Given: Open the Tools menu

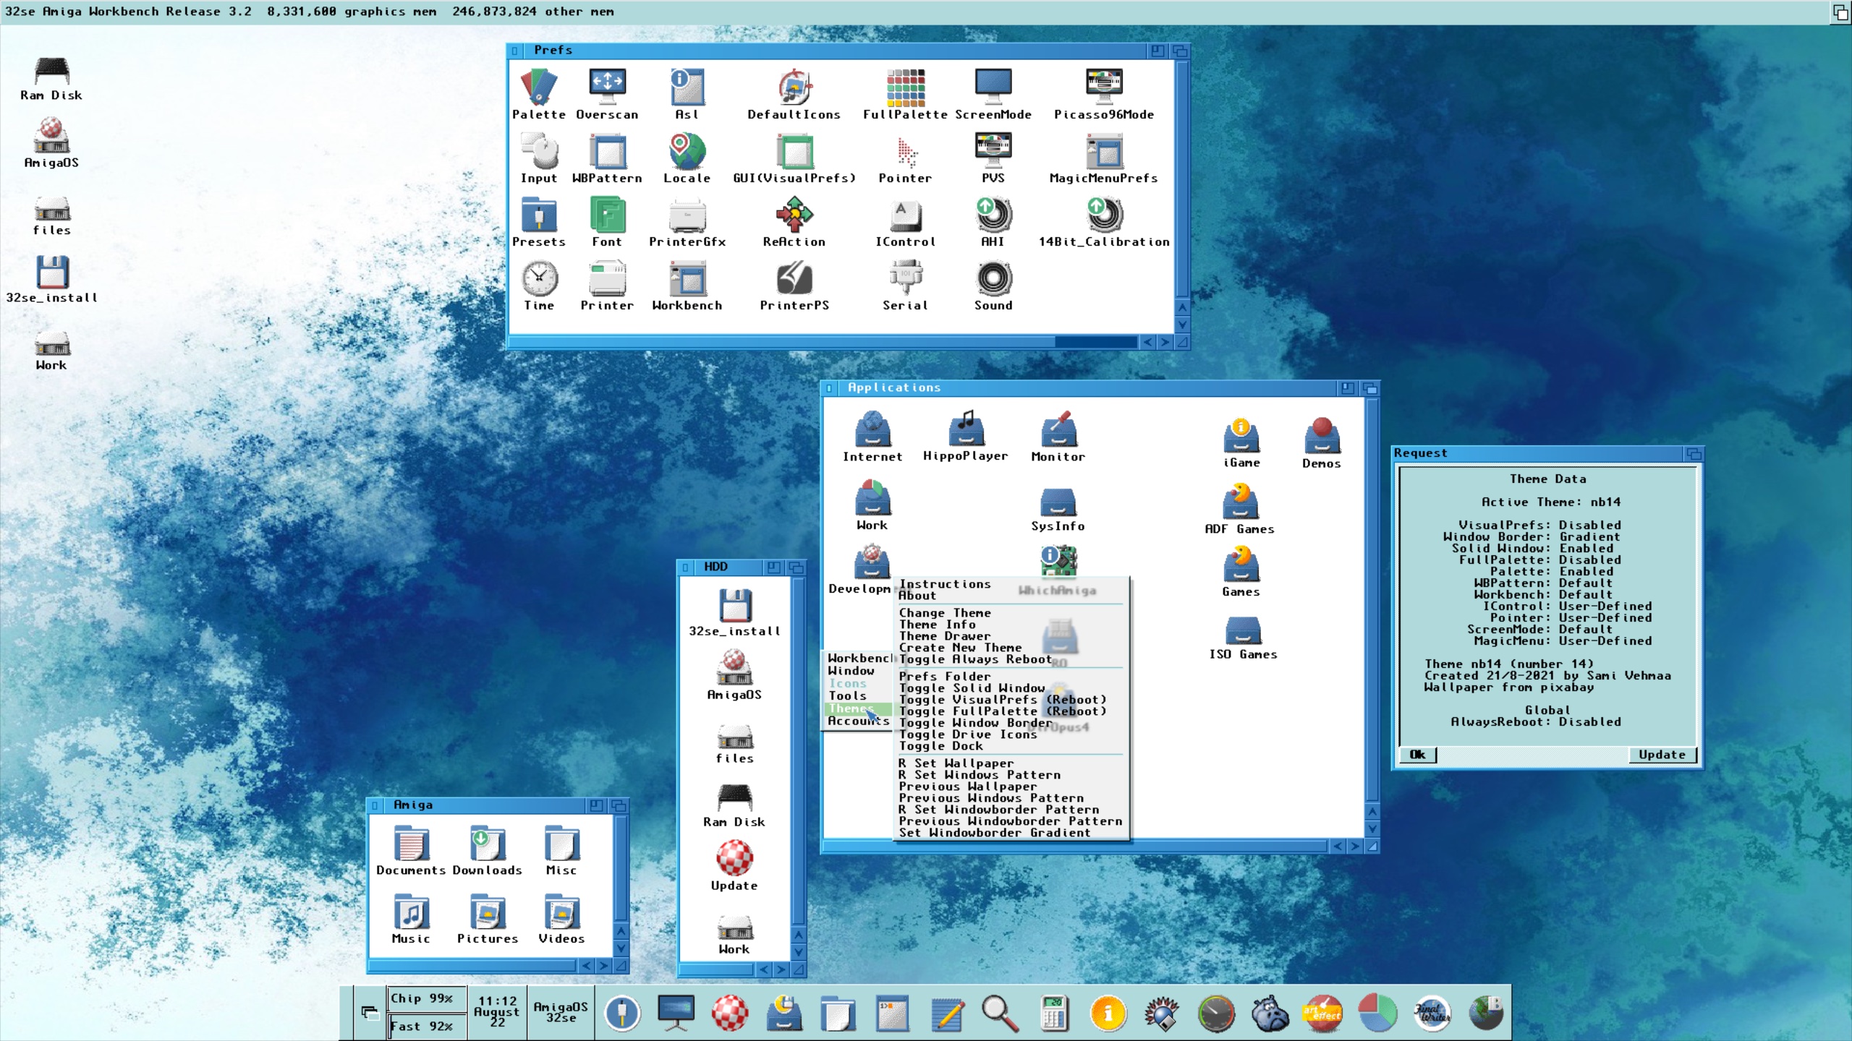Looking at the screenshot, I should click(x=859, y=695).
